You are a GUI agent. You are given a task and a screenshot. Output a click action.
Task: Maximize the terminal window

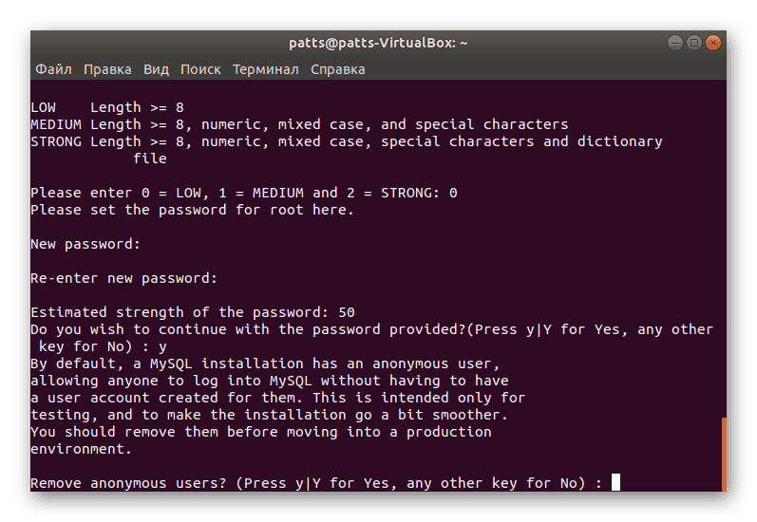click(694, 43)
